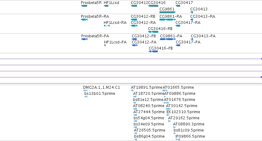Select the CG30417 gene label
The height and width of the screenshot is (141, 262).
pyautogui.click(x=184, y=3)
